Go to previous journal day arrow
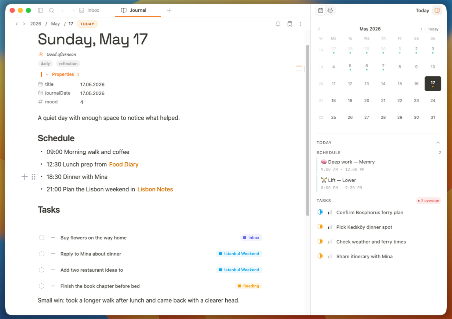452x319 pixels. [x=17, y=24]
